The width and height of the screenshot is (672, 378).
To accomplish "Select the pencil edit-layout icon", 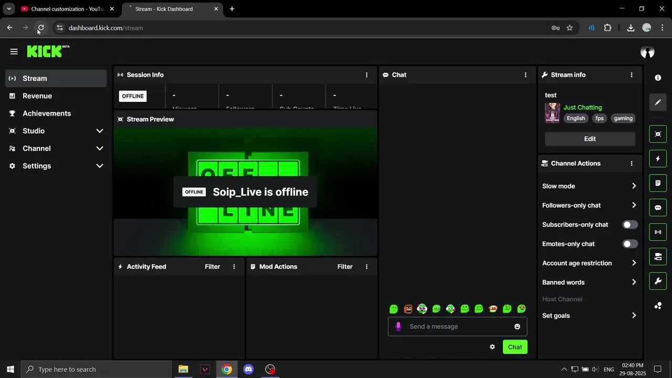I will pyautogui.click(x=658, y=102).
